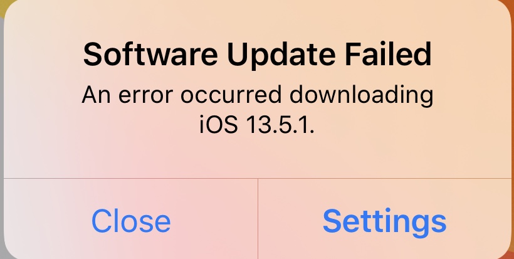Click the iOS label before version number
Image resolution: width=514 pixels, height=259 pixels.
click(x=218, y=125)
